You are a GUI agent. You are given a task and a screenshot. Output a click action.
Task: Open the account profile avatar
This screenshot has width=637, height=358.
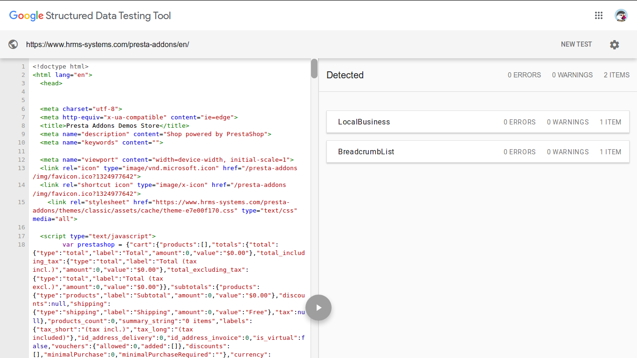(x=621, y=15)
